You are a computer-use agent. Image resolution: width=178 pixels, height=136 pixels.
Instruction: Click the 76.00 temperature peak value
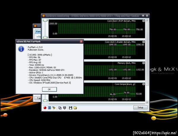click(126, 93)
